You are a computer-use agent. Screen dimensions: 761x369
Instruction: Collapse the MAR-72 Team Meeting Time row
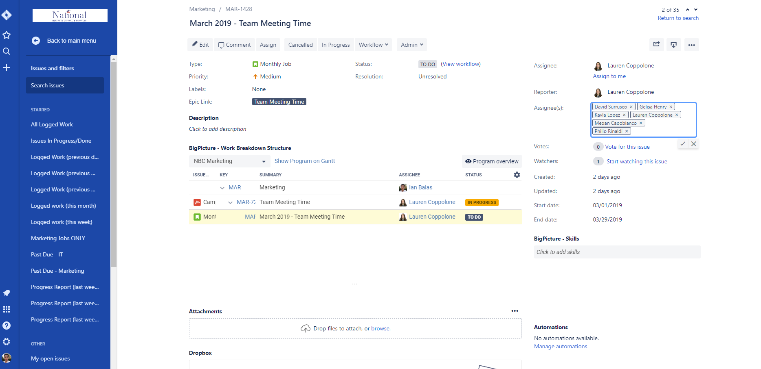[x=230, y=202]
